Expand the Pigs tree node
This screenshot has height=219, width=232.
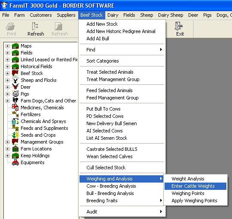[x=7, y=94]
